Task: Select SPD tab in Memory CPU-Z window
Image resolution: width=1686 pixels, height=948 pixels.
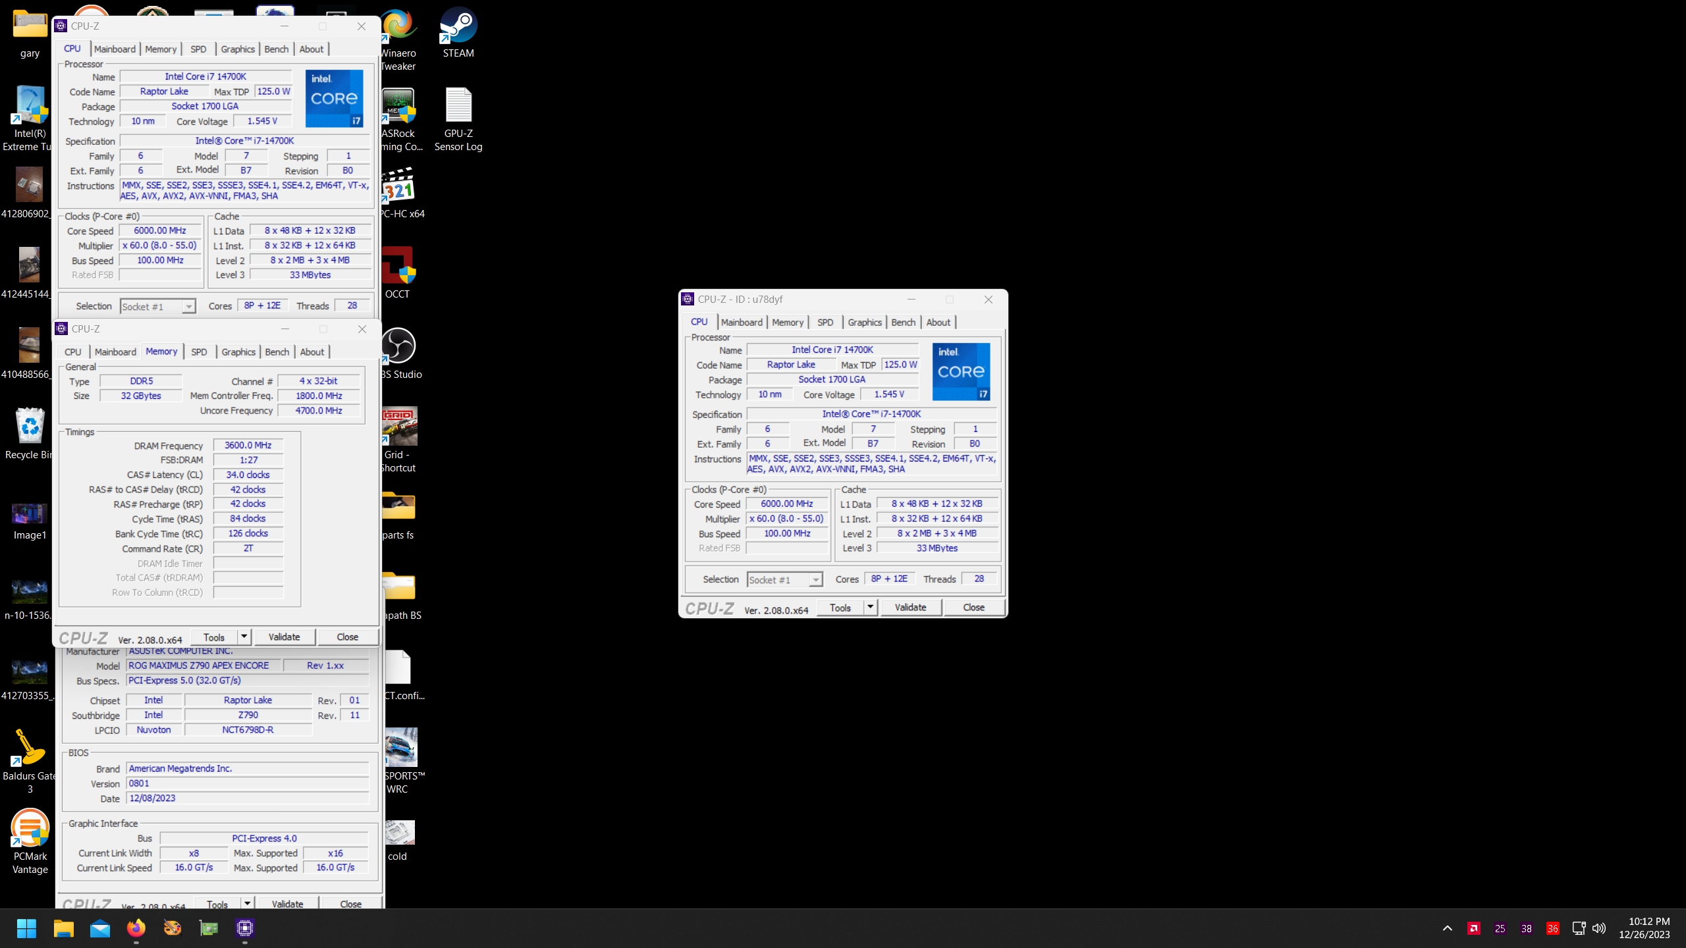Action: click(199, 352)
